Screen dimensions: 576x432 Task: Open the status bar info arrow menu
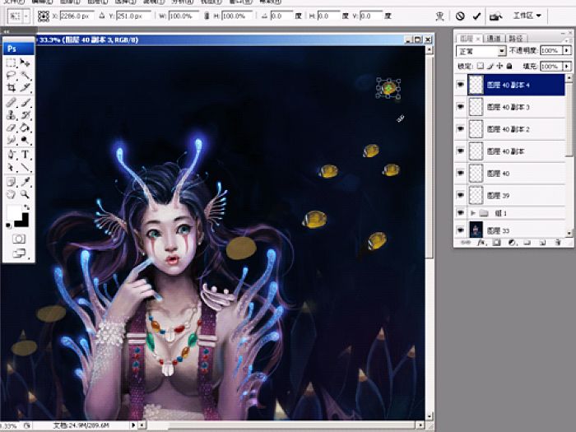point(133,425)
